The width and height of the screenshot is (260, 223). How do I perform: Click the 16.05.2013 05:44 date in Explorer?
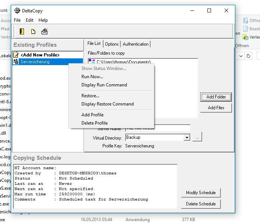pos(96,220)
